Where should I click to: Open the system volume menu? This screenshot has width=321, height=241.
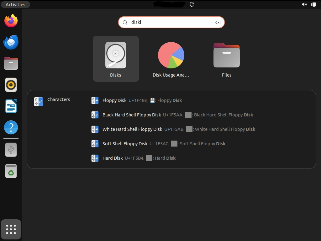pyautogui.click(x=304, y=4)
